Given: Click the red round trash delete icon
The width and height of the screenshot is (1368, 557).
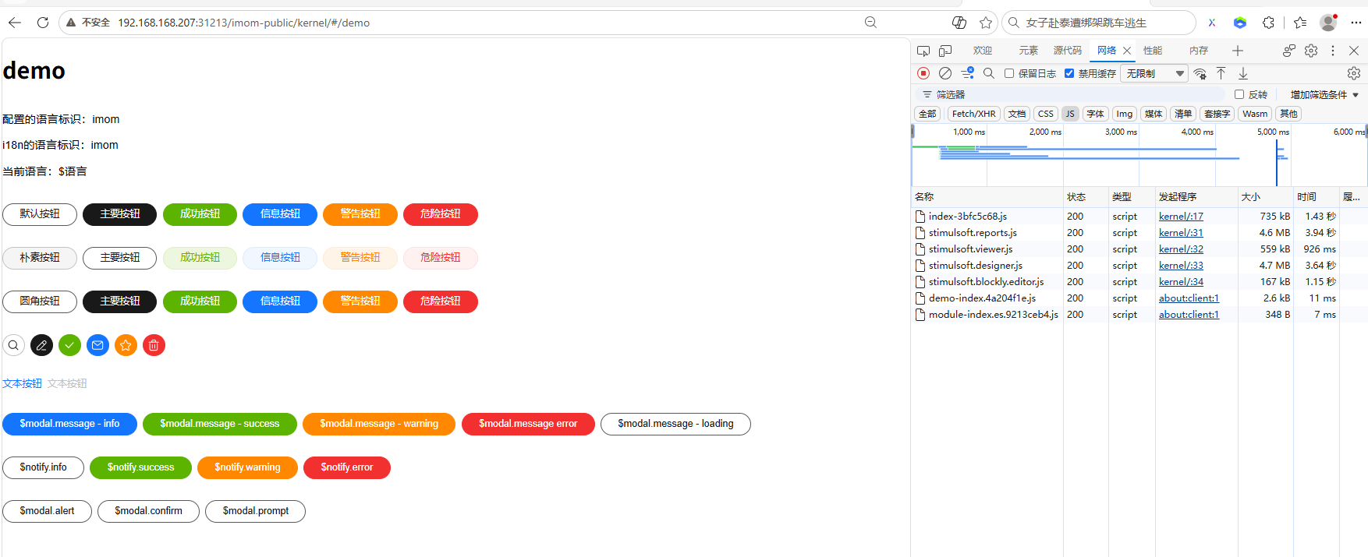Looking at the screenshot, I should [154, 345].
